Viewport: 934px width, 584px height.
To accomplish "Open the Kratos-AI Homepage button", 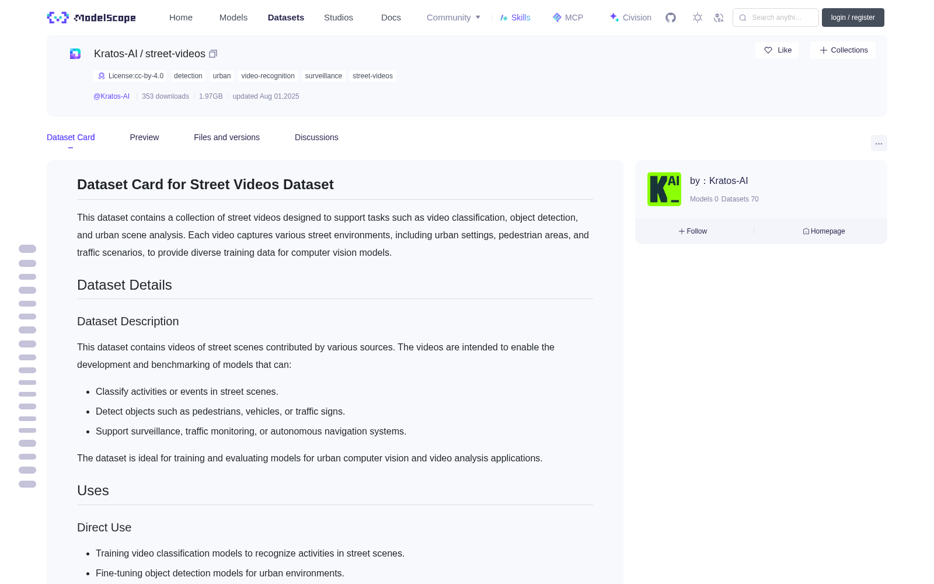I will point(824,231).
